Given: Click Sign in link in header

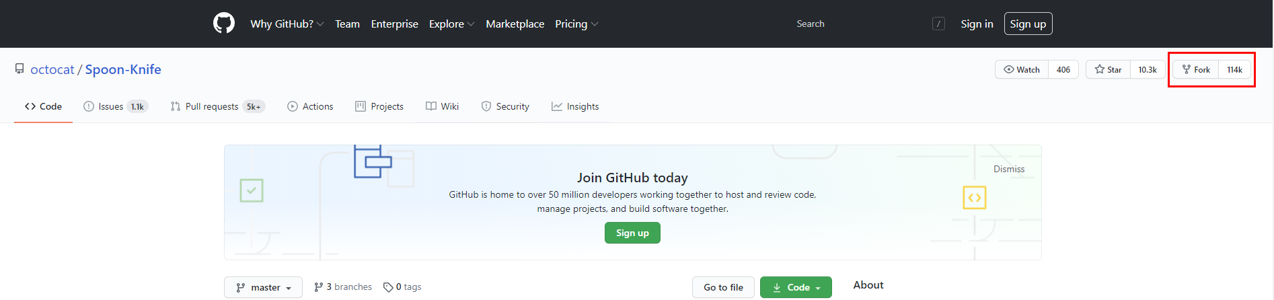Looking at the screenshot, I should pyautogui.click(x=977, y=24).
